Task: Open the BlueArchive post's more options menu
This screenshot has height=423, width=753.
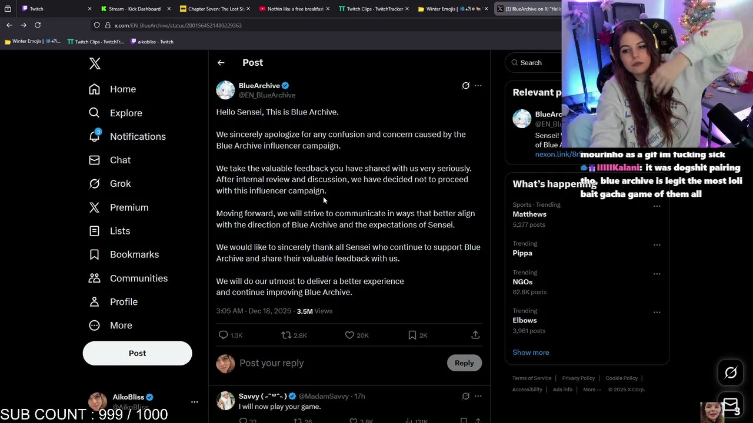Action: click(x=478, y=86)
